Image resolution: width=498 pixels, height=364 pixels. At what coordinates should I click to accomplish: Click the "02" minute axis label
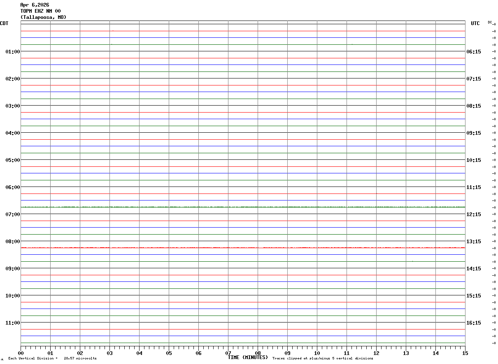click(80, 353)
